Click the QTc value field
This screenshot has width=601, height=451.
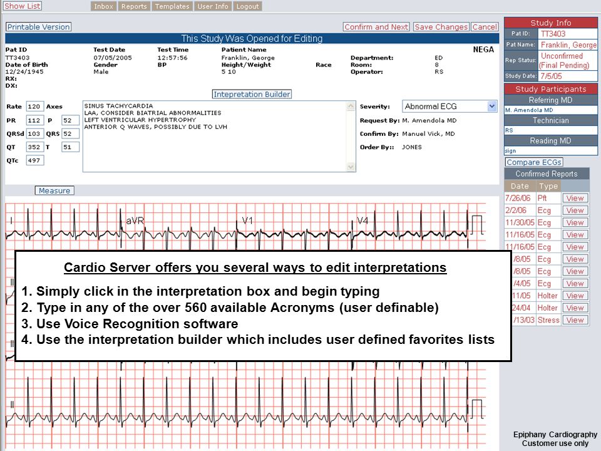pyautogui.click(x=35, y=160)
